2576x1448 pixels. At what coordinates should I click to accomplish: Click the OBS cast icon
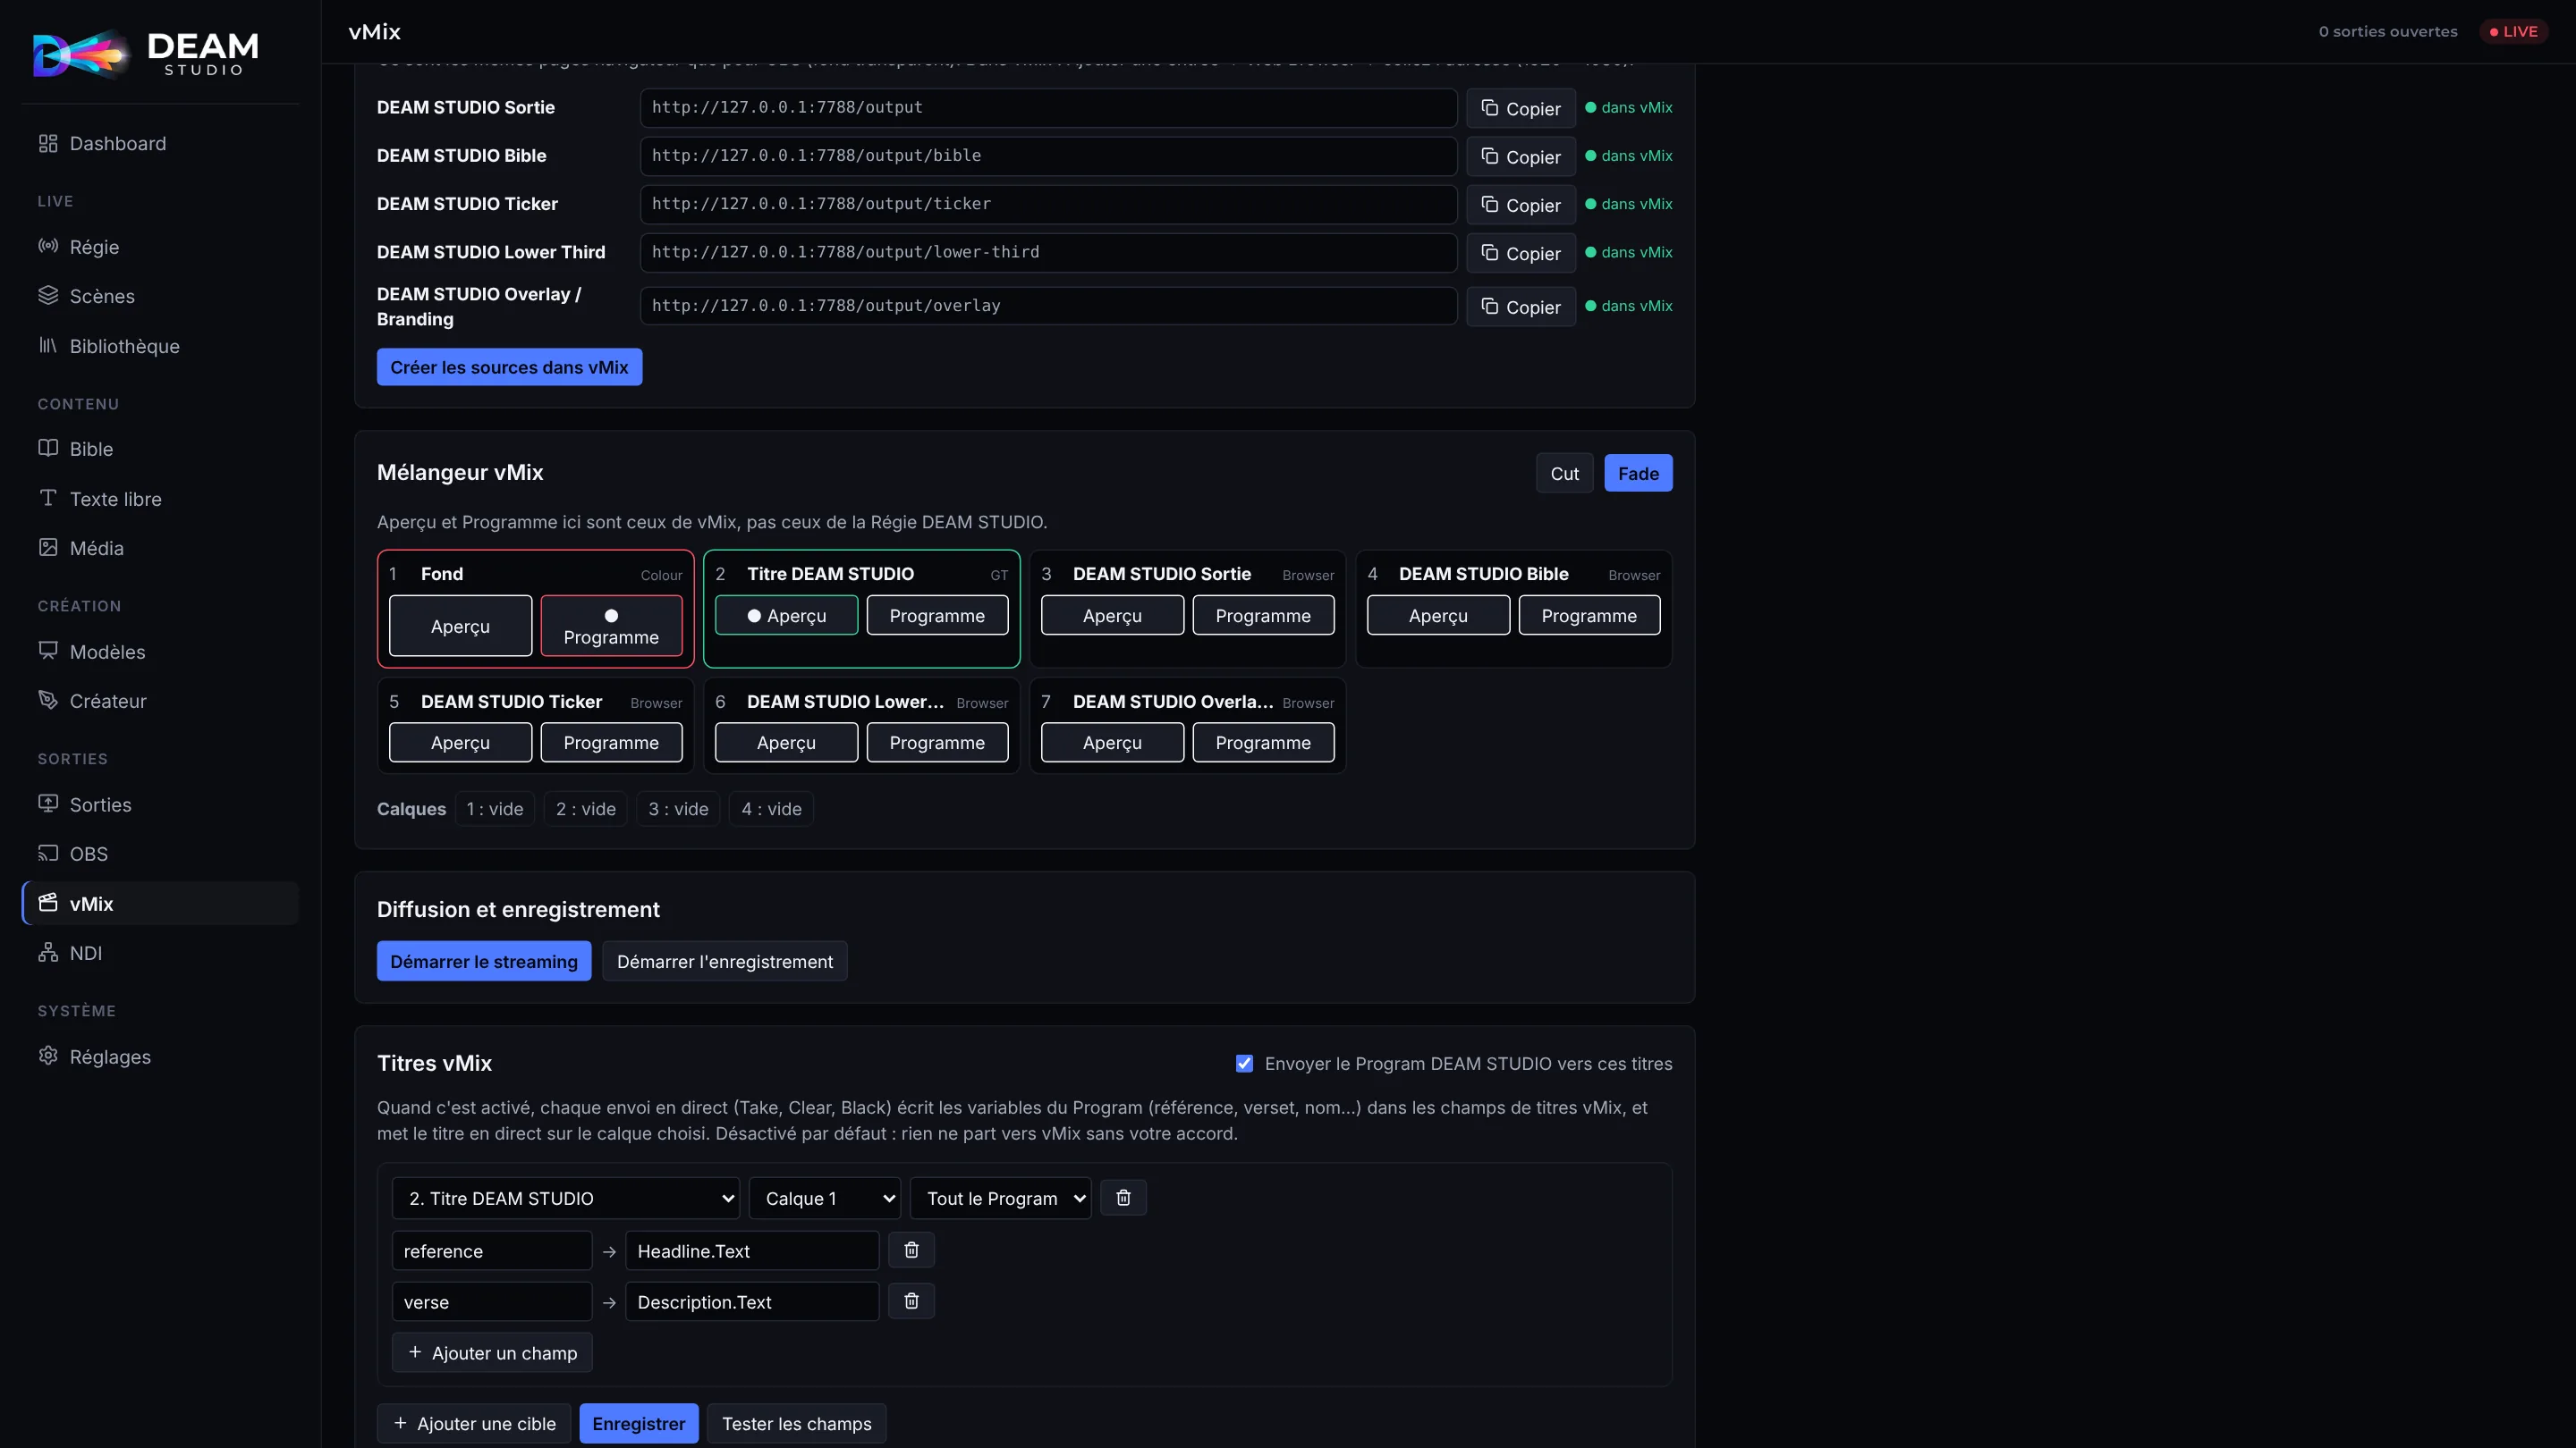pos(48,854)
